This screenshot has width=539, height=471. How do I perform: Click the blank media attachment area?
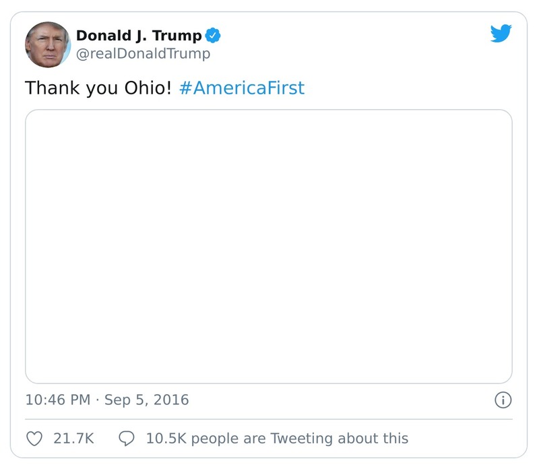pos(269,246)
